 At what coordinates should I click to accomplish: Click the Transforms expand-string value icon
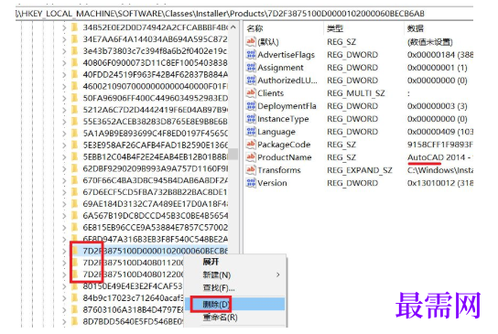(251, 170)
